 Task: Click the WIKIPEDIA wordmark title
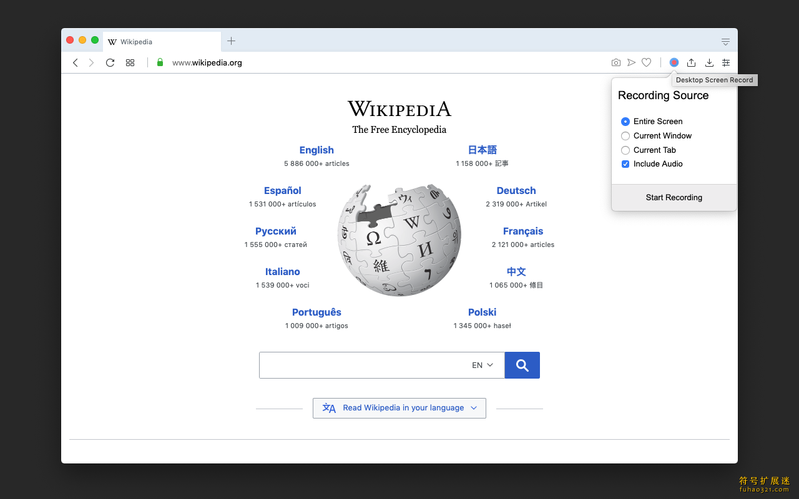coord(399,109)
